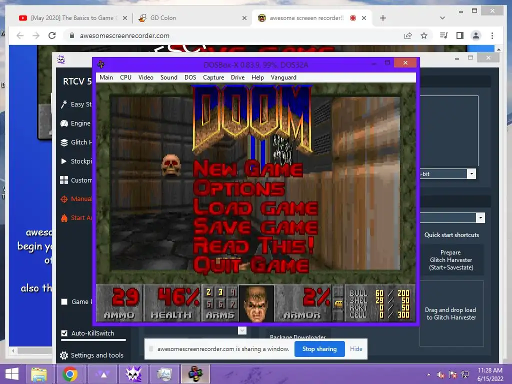512x384 pixels.
Task: Click the Start Auto-Corrupt flame icon
Action: tap(64, 218)
